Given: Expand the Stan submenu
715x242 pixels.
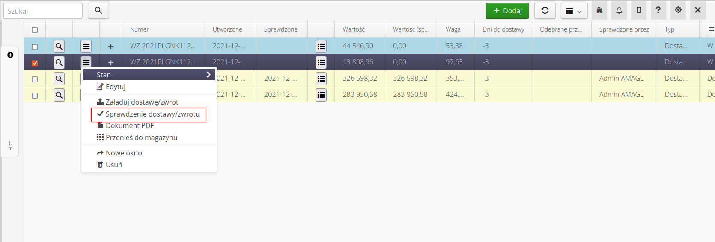Looking at the screenshot, I should click(x=149, y=75).
